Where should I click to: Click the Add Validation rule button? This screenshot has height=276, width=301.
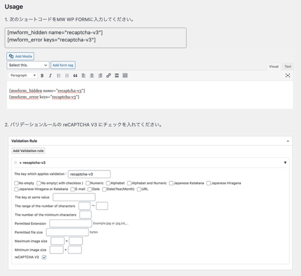point(28,151)
